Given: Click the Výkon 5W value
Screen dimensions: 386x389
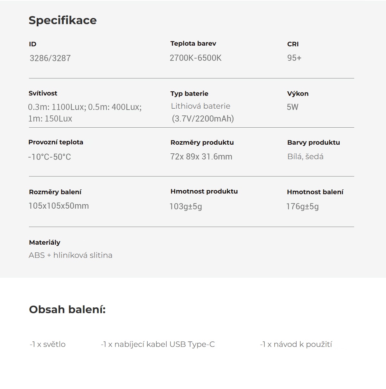Looking at the screenshot, I should (x=293, y=107).
